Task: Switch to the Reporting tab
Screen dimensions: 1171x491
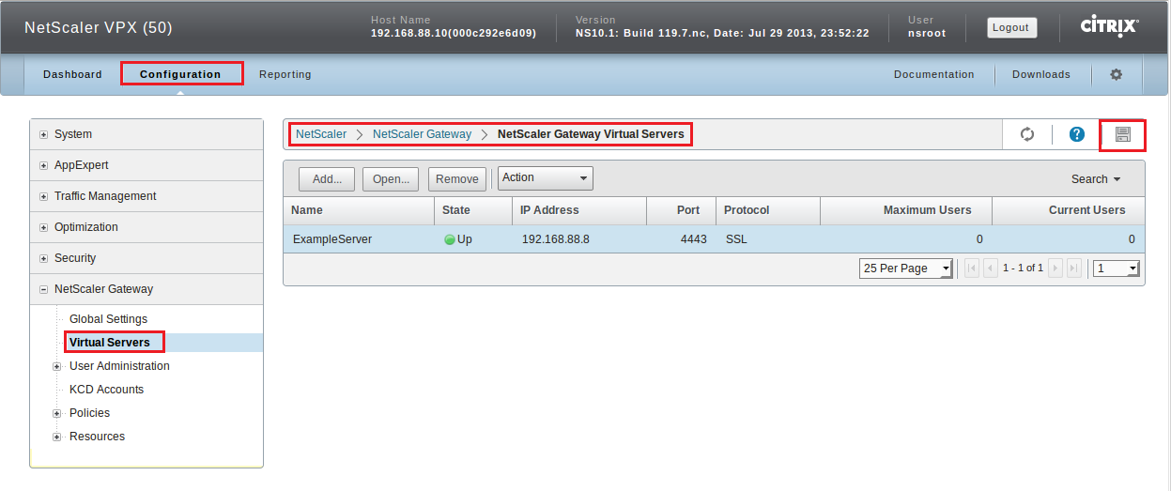Action: click(285, 74)
